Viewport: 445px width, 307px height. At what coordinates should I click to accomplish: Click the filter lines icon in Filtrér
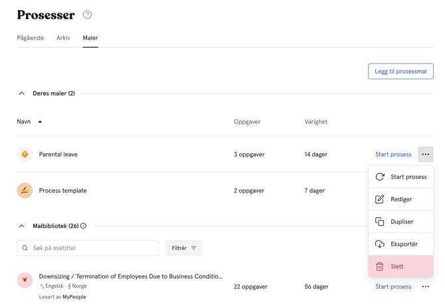[x=194, y=248]
